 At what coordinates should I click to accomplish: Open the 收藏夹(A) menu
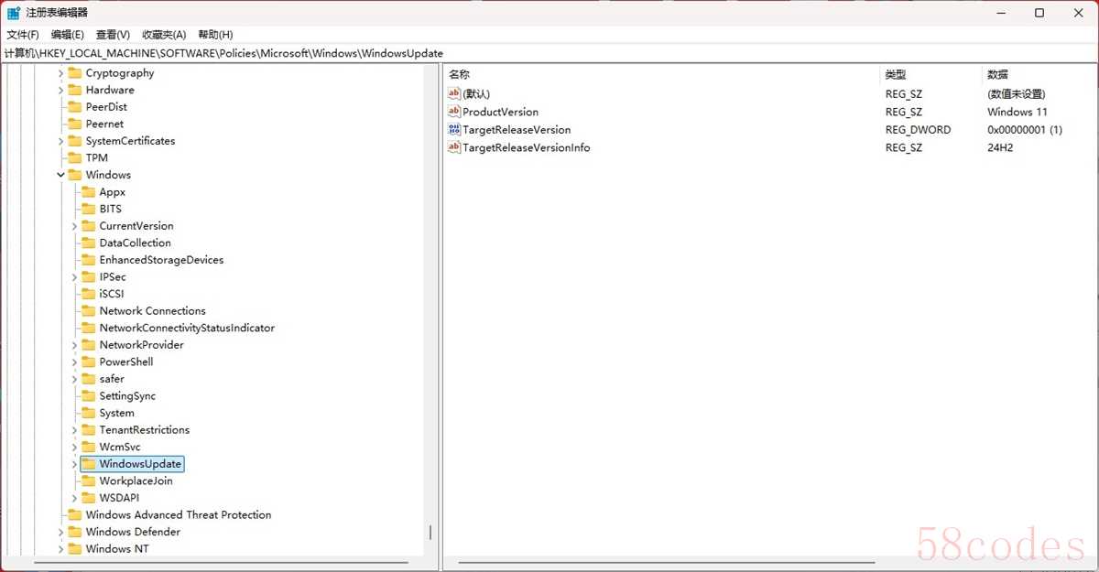[x=164, y=34]
